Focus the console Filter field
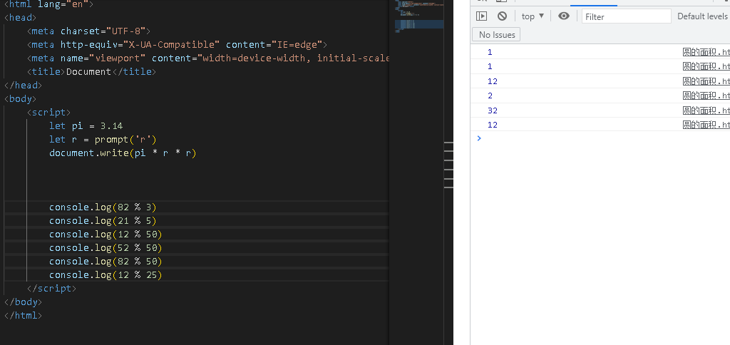 click(x=626, y=16)
